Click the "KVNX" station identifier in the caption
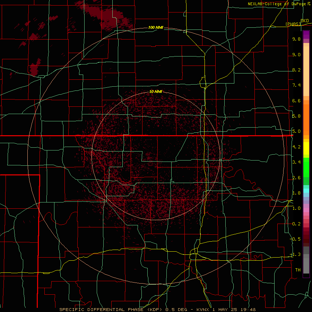The width and height of the screenshot is (312, 312). 203,310
